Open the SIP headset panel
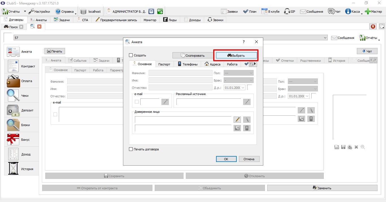Image resolution: width=386 pixels, height=202 pixels. 289,12
